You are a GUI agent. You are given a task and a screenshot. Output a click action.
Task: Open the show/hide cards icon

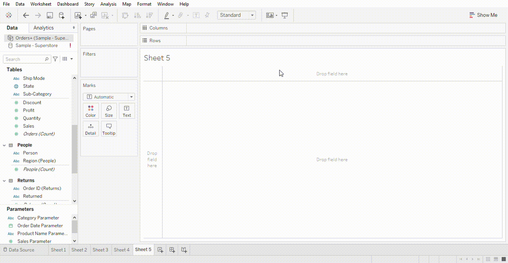click(x=270, y=15)
